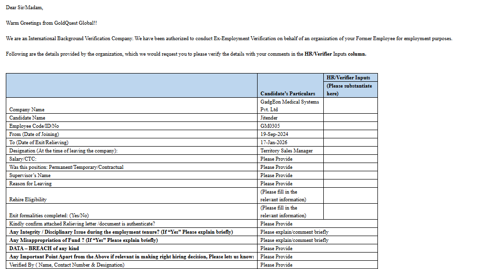Click 'DATA – BREACH of any kind' label
This screenshot has height=269, width=491.
click(44, 248)
